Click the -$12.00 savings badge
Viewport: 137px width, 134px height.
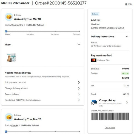coord(125,73)
